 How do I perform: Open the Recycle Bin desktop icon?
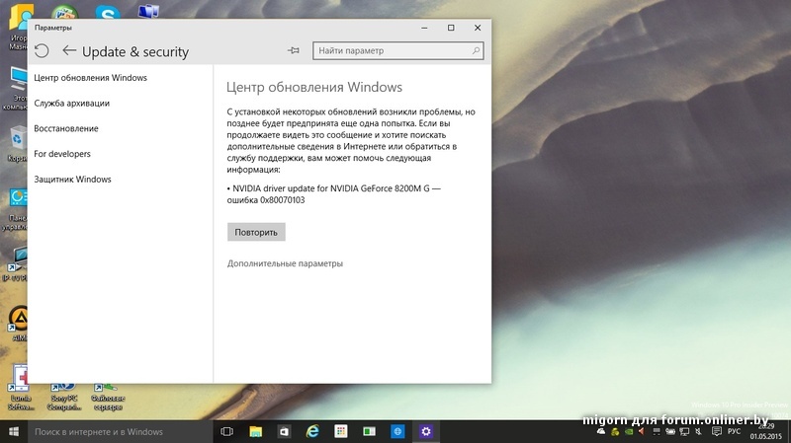coord(18,138)
